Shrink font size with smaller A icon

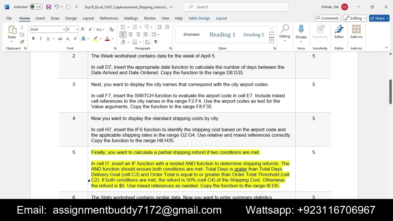(91, 29)
